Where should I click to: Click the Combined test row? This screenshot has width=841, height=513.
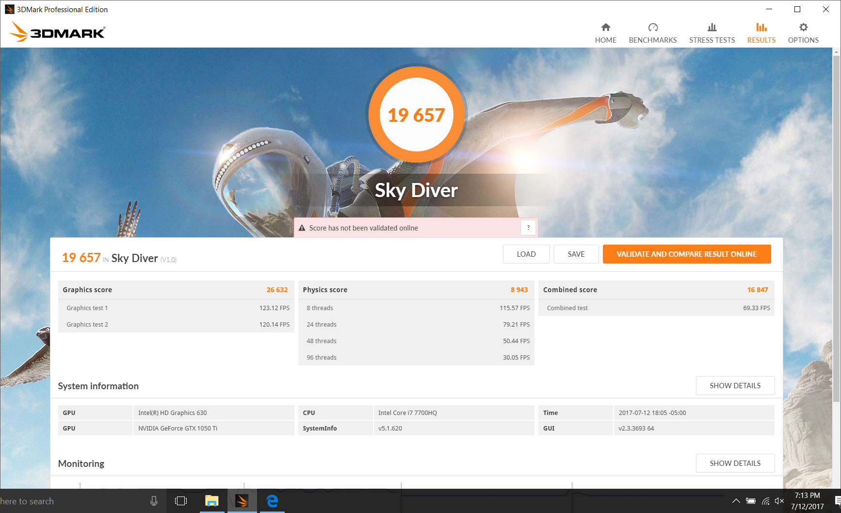tap(656, 308)
